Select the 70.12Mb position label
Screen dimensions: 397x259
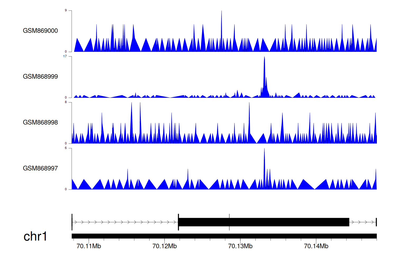pyautogui.click(x=164, y=246)
